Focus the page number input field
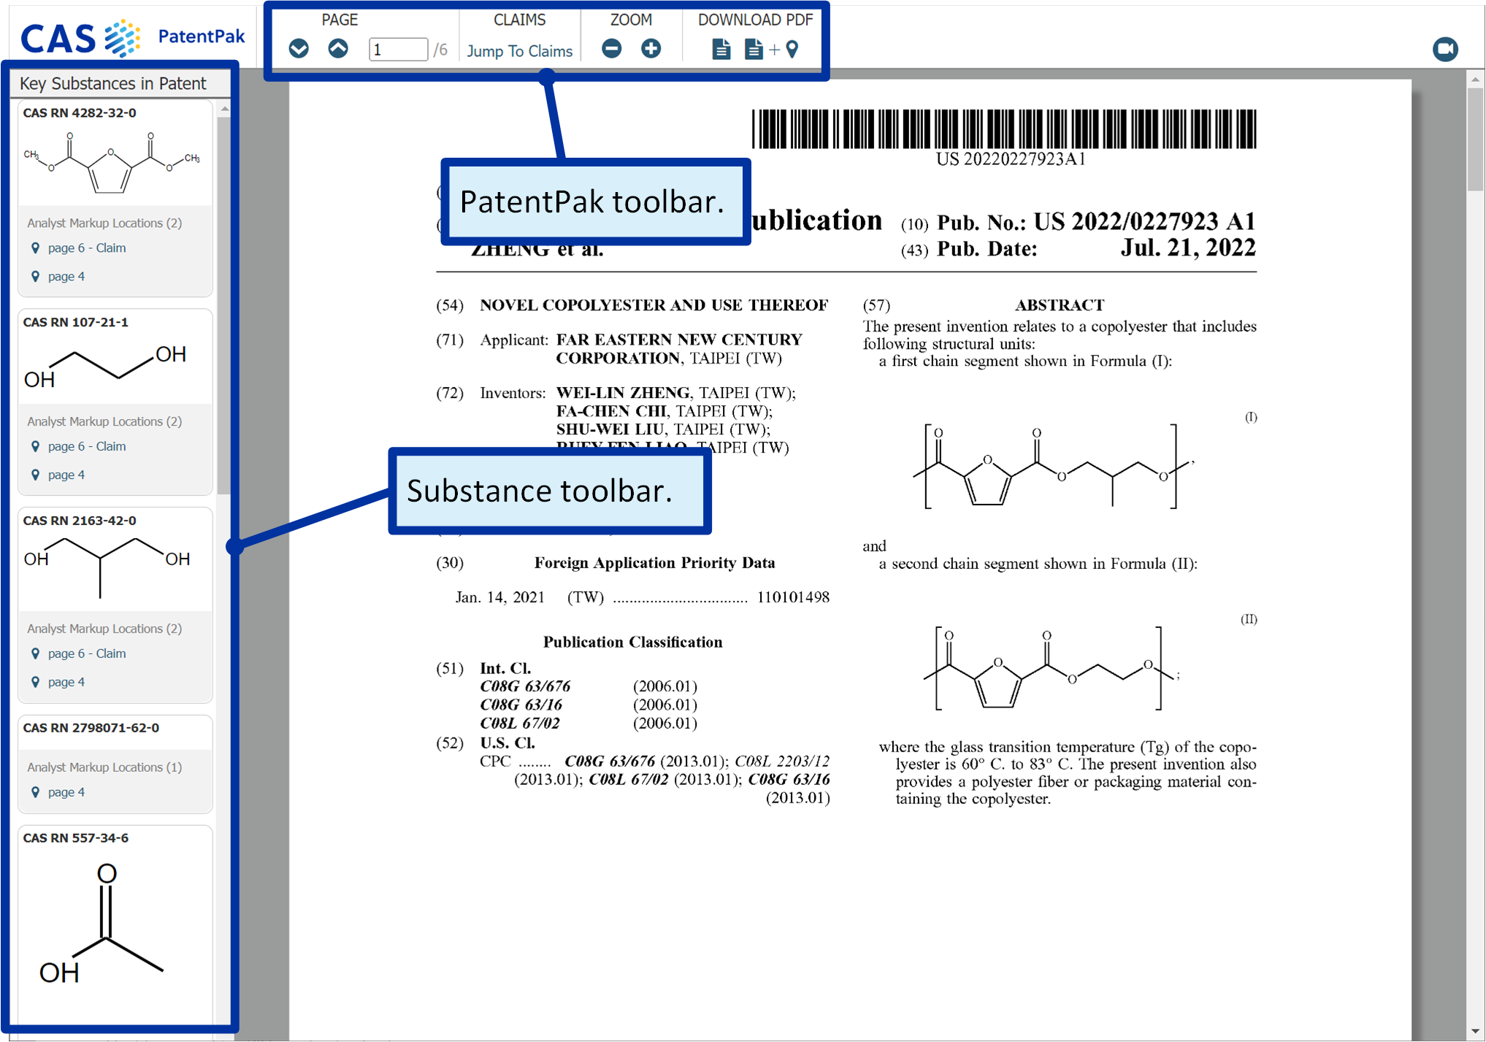The width and height of the screenshot is (1486, 1042). pyautogui.click(x=397, y=50)
